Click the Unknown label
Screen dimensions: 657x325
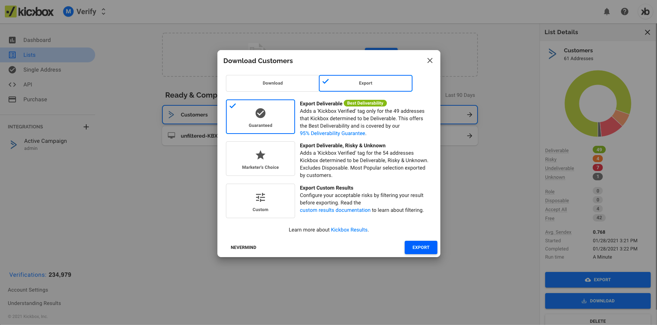tap(555, 177)
